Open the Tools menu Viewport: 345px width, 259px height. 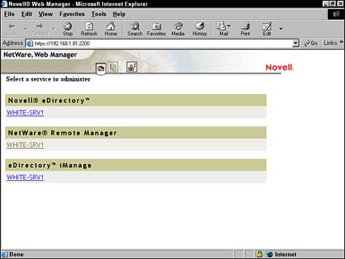click(99, 14)
